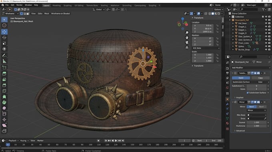This screenshot has width=272, height=152.
Task: Select the Annotate pencil tool
Action: point(4,55)
